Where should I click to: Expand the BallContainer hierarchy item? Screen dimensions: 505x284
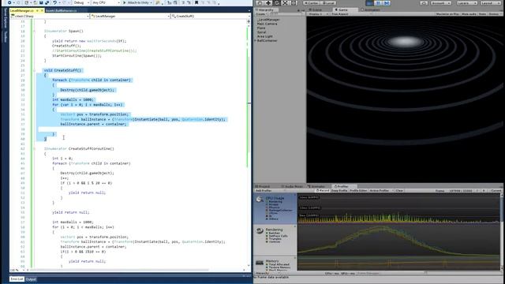256,41
